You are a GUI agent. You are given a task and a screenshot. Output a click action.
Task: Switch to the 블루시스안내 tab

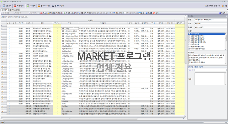(14, 10)
